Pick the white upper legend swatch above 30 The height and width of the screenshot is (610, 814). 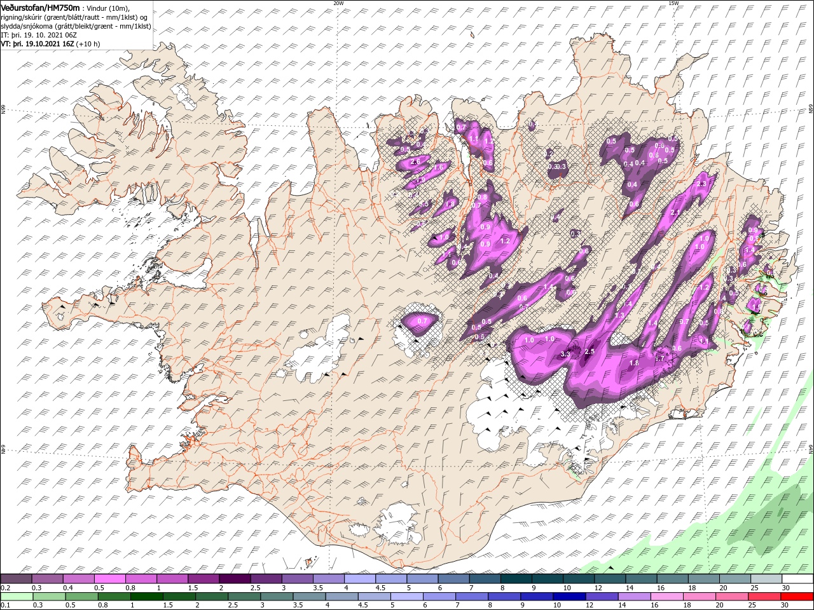(x=797, y=579)
